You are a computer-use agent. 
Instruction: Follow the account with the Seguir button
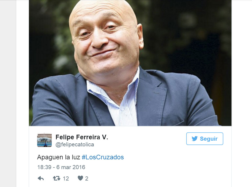205,138
